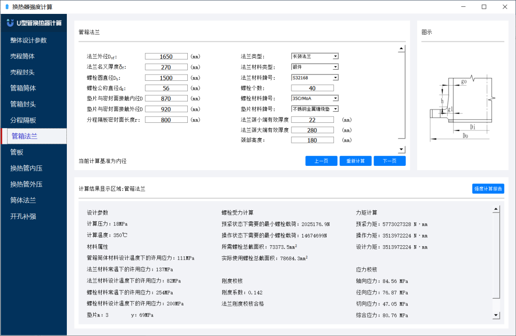Click the 预紧力矩 value line
Screen dimensions: 516x336
[x=392, y=224]
